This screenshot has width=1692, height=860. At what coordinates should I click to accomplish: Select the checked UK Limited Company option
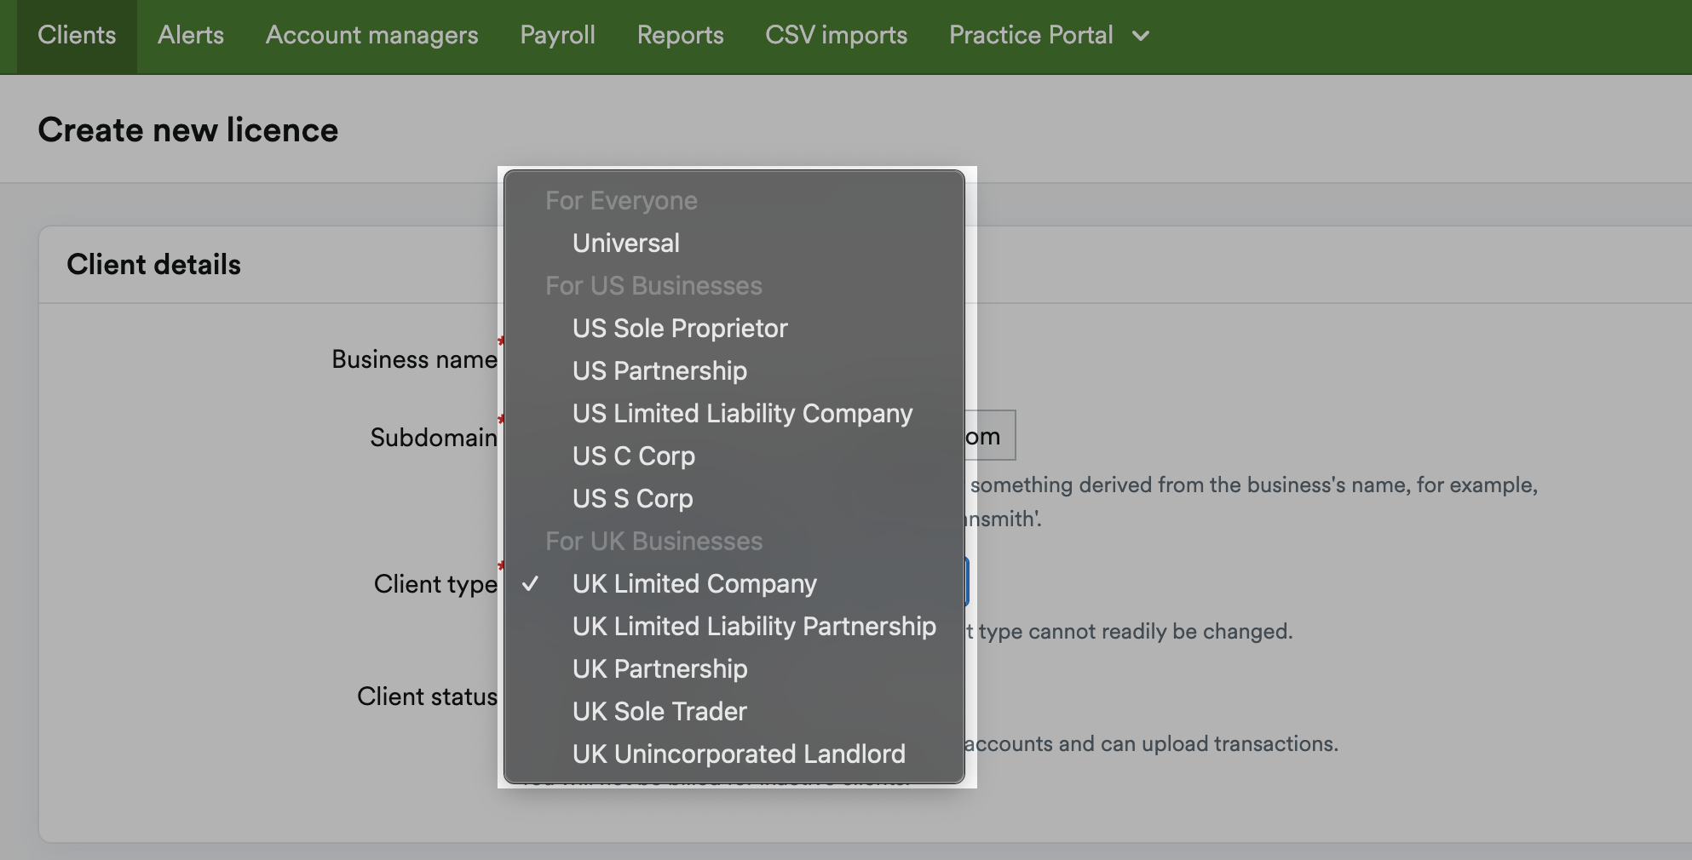[x=694, y=583]
